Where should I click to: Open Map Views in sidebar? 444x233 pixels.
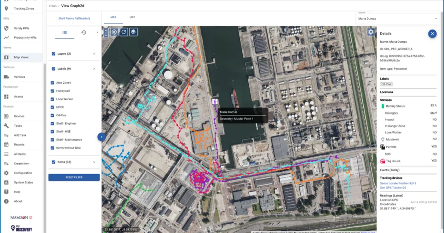point(22,57)
